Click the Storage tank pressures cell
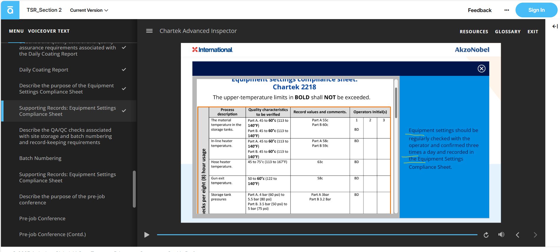This screenshot has height=252, width=560. 227,203
